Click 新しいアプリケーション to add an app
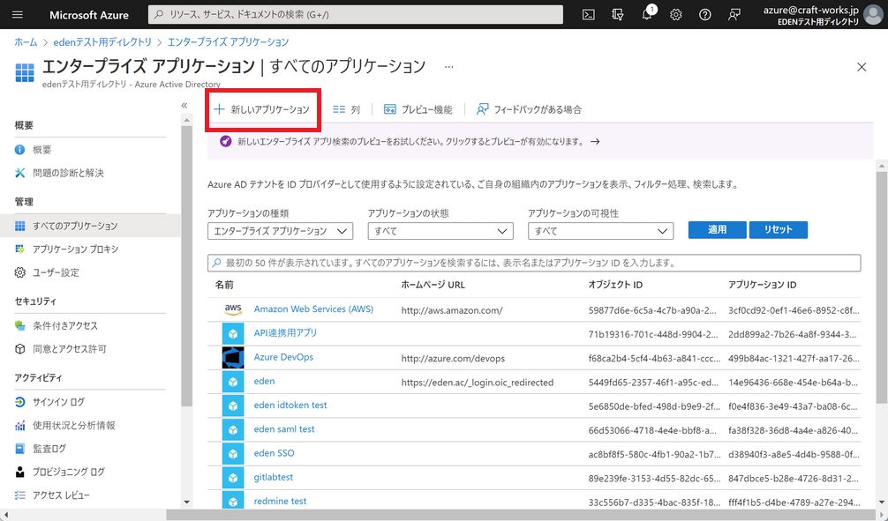Image resolution: width=888 pixels, height=521 pixels. pyautogui.click(x=262, y=109)
